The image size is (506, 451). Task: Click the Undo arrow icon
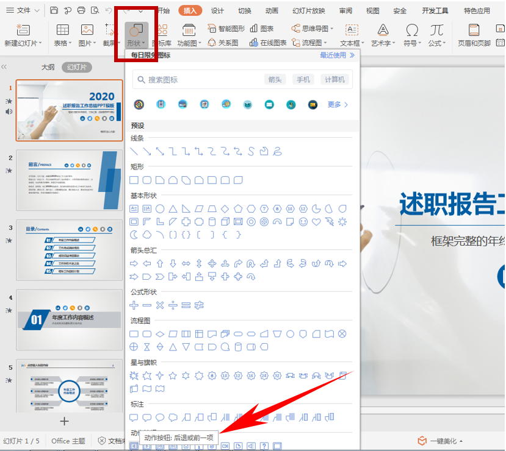109,10
